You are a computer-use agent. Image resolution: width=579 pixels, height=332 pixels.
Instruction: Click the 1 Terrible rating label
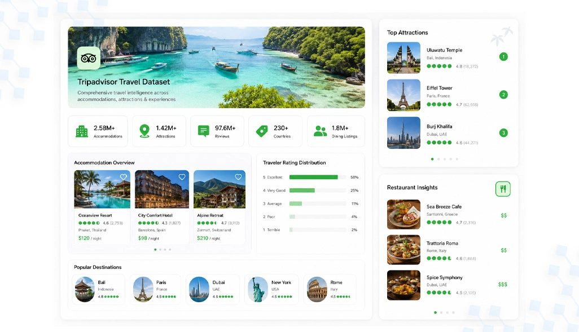(271, 230)
